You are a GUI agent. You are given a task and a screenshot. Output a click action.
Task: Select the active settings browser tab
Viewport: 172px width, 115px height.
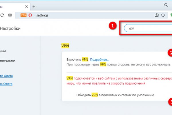pos(13,6)
